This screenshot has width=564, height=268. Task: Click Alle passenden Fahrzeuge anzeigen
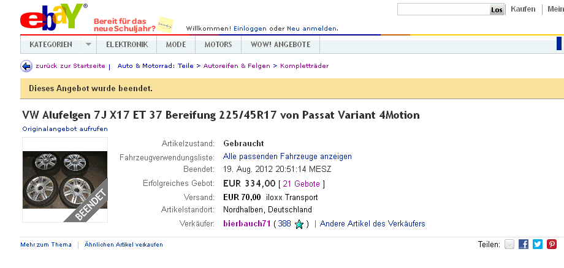(288, 157)
